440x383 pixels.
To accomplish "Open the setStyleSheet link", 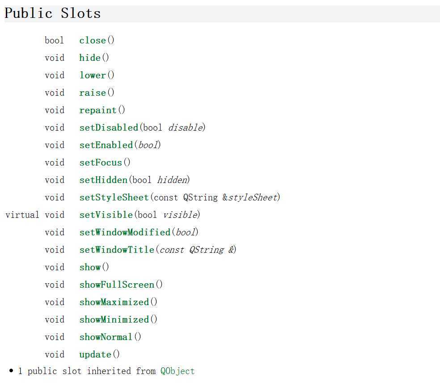I will point(114,197).
